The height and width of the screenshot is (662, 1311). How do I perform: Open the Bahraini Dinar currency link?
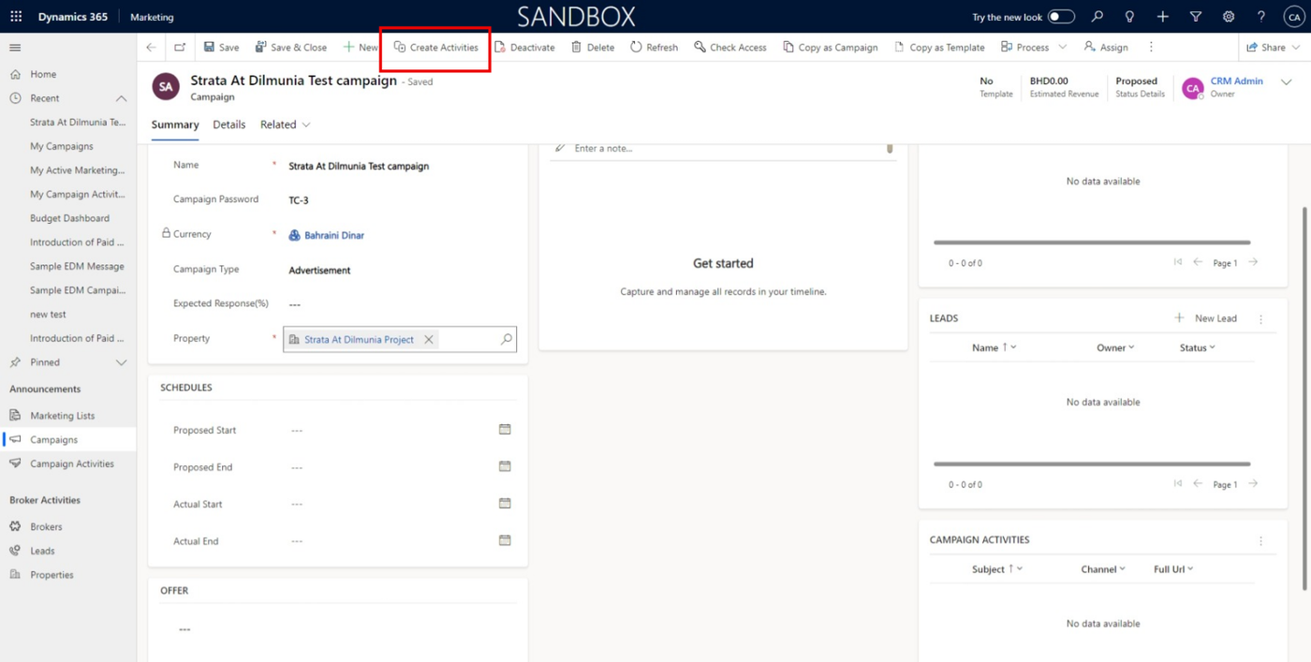click(x=334, y=235)
